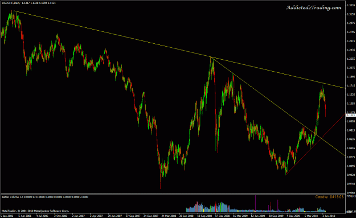Click the 29 Jun 2007 date label
Viewport: 356px width, 218px height.
(115, 216)
